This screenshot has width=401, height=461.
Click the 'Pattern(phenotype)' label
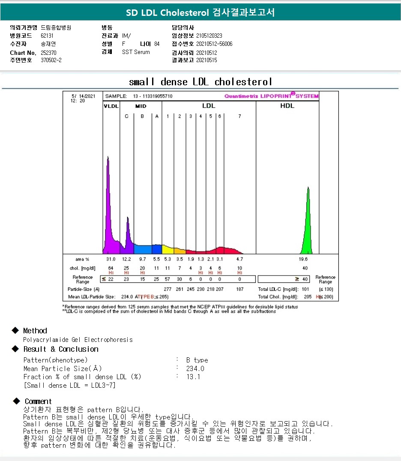55,360
